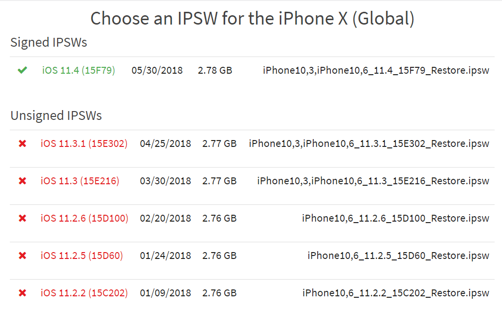Click the iPhone10,6_11.2.2_15C202_Restore.ipsw filename

395,293
